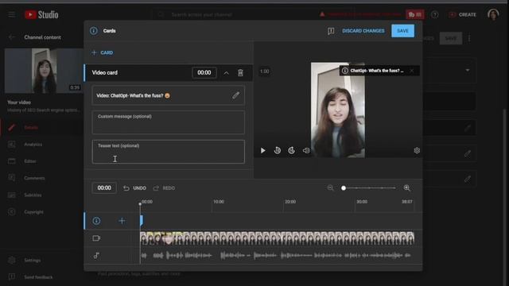Mute the preview player volume
The height and width of the screenshot is (286, 509).
[x=306, y=150]
